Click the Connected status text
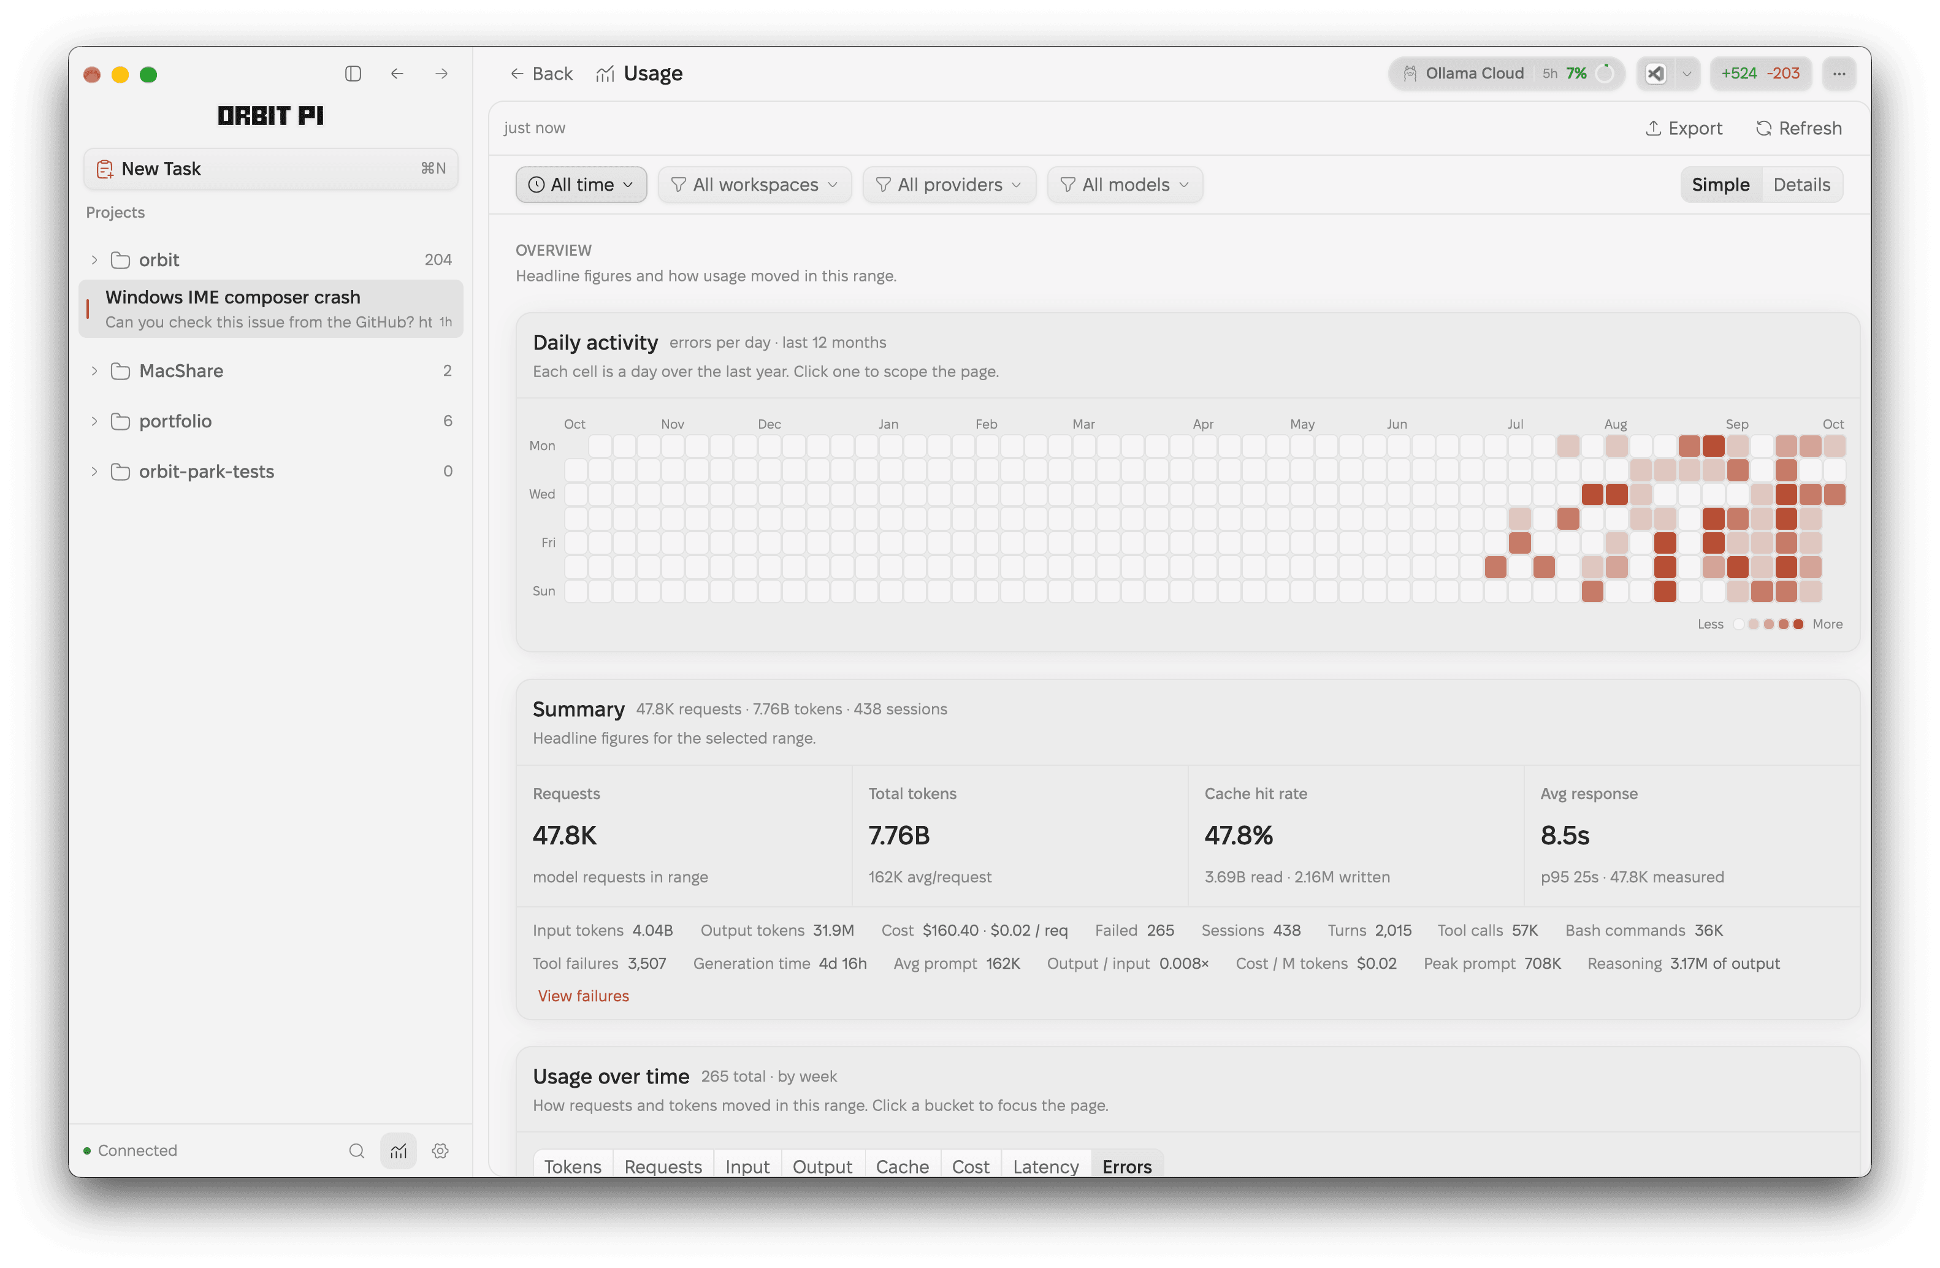The image size is (1940, 1268). coord(137,1150)
